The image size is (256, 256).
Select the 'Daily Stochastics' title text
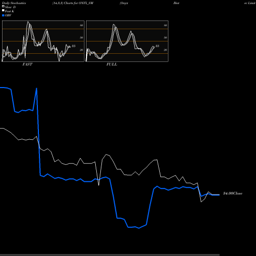coord(14,3)
